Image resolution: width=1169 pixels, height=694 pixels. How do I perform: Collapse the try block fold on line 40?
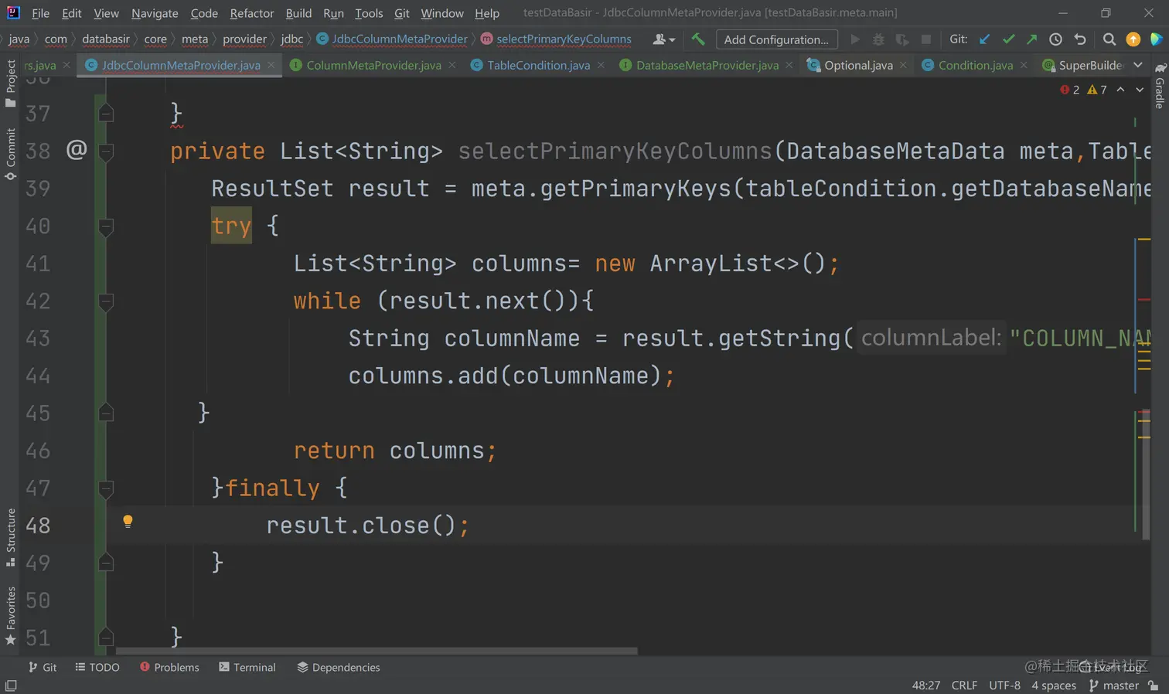[x=107, y=226]
